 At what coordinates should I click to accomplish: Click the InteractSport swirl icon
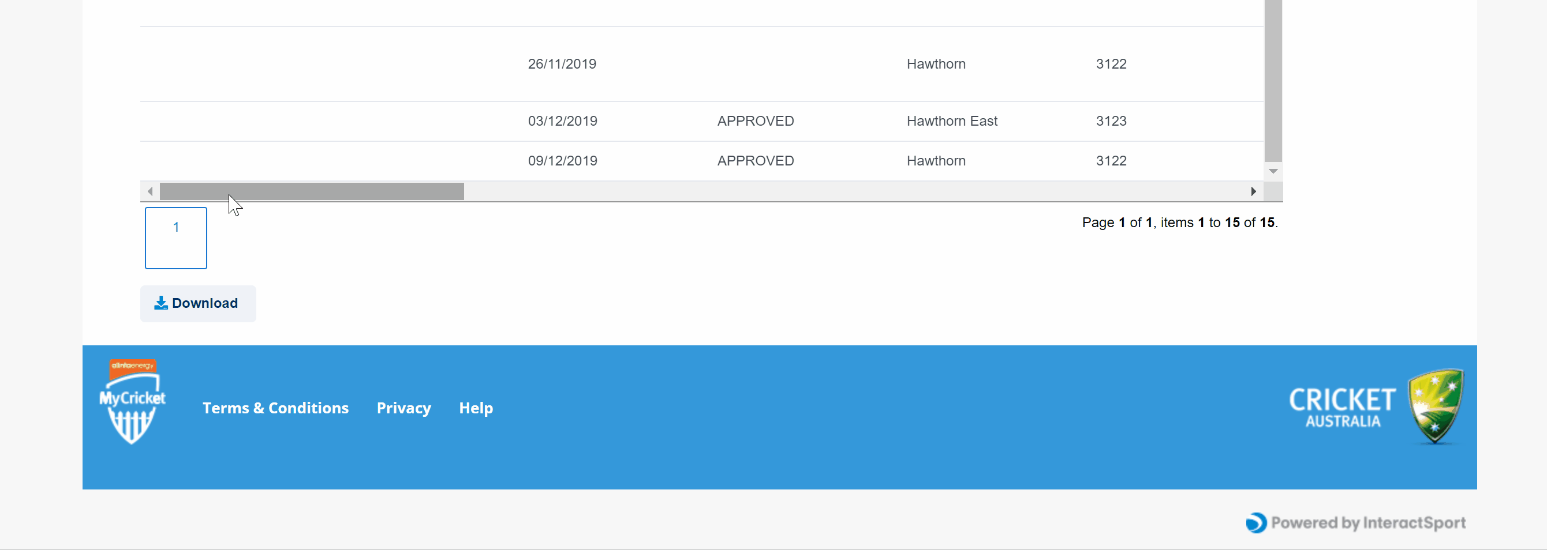coord(1255,522)
